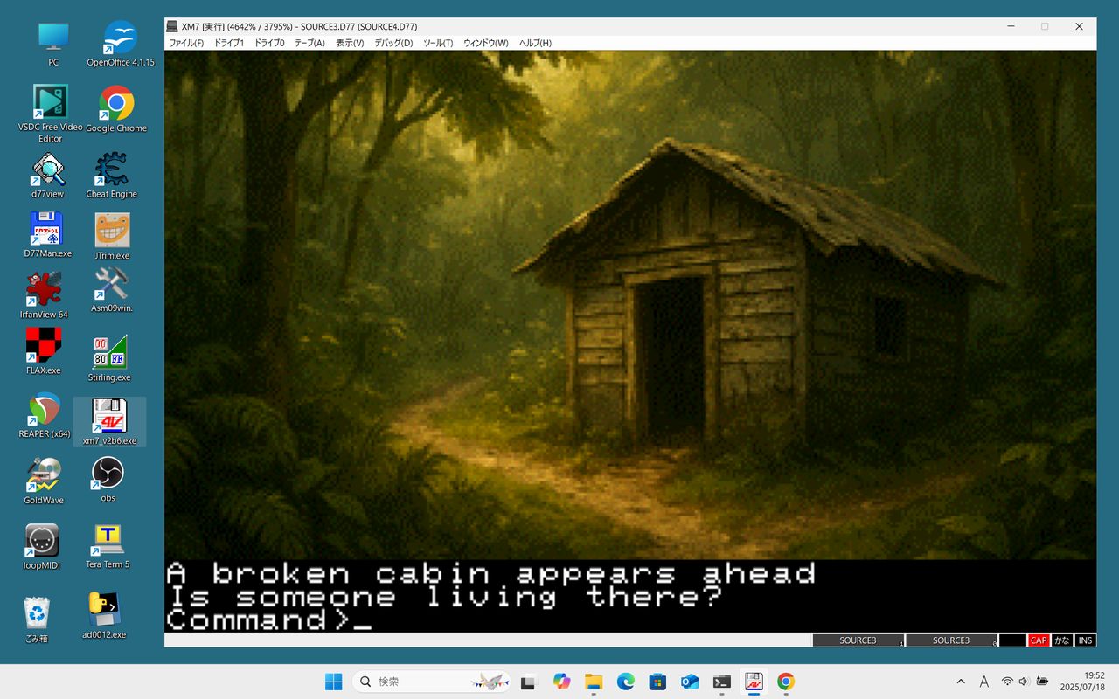Screen dimensions: 1119x699
Task: Click the taskbar 検索 search box
Action: [x=432, y=682]
